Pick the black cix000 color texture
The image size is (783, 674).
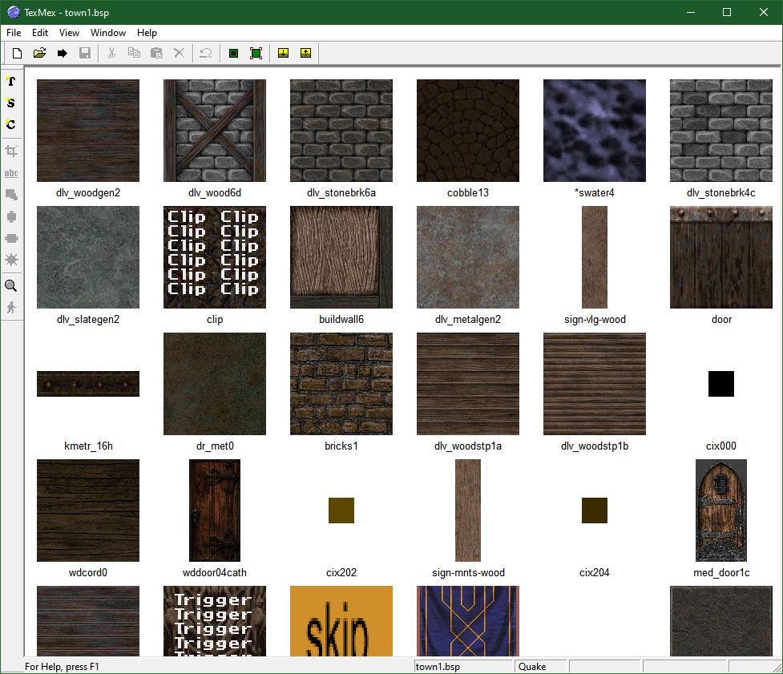(x=721, y=384)
